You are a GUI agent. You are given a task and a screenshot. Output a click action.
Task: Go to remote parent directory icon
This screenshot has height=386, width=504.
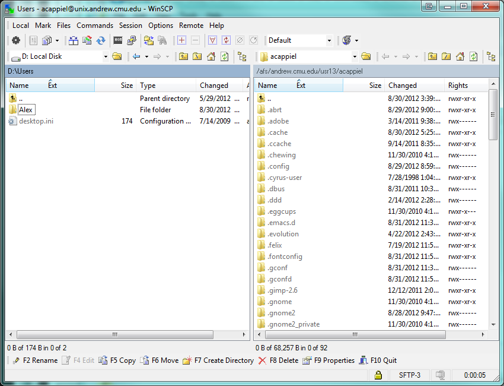[432, 56]
